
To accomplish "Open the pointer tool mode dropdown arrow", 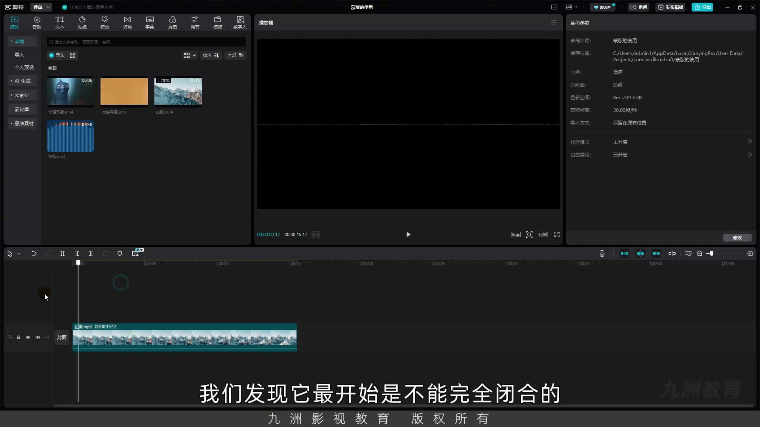I will [x=19, y=254].
